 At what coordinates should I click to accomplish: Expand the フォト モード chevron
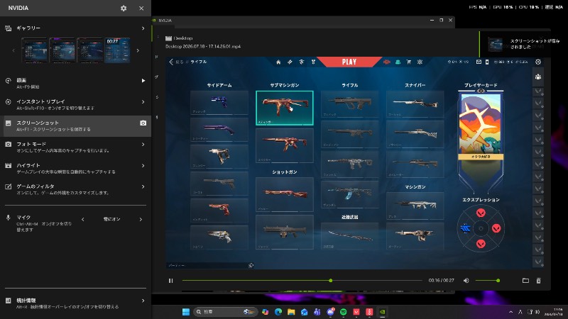(x=143, y=145)
